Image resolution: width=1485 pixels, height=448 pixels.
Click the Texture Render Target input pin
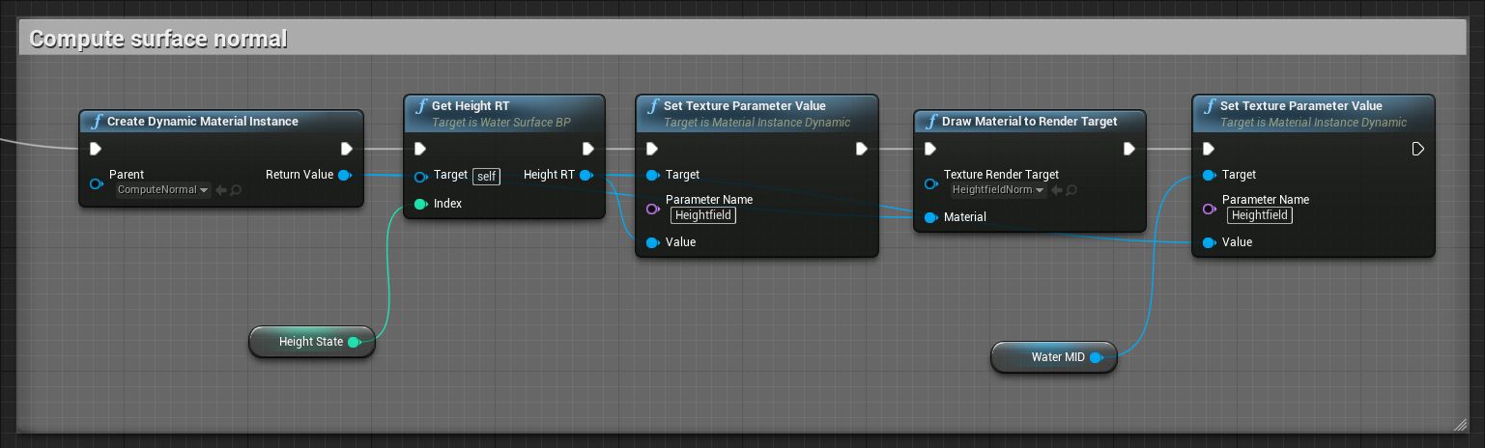click(x=930, y=183)
